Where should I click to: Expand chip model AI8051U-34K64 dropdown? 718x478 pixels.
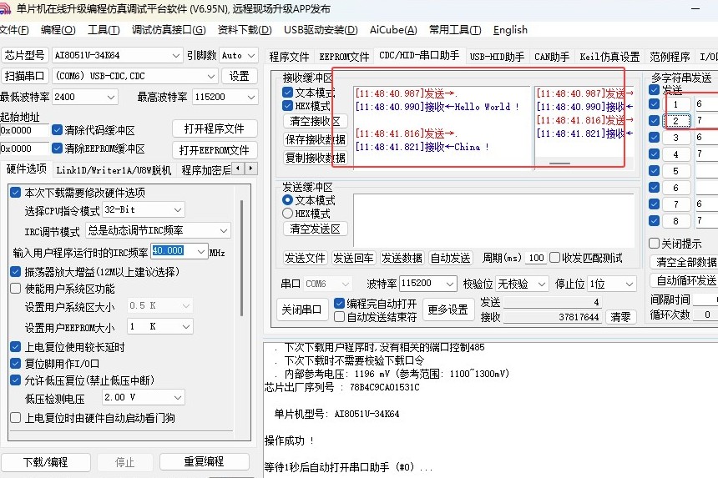[x=176, y=56]
